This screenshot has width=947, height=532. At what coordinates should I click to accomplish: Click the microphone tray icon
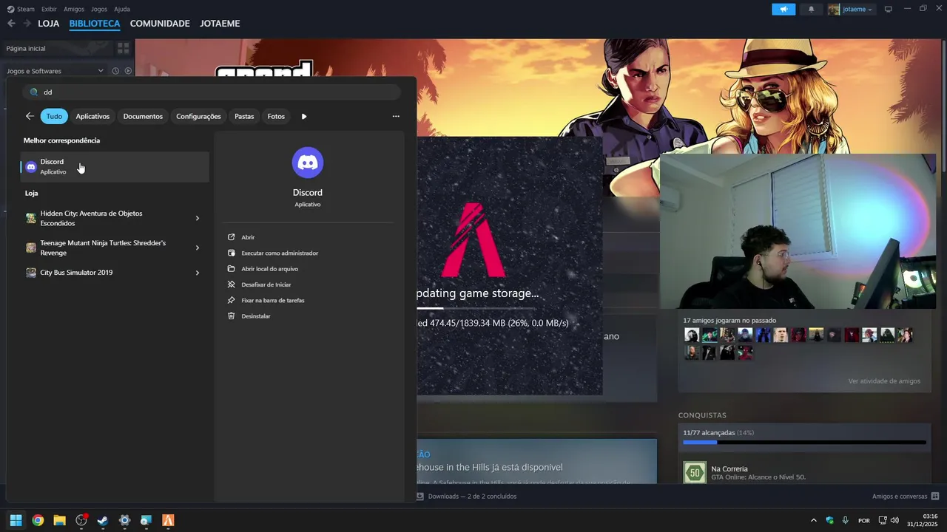pos(846,520)
